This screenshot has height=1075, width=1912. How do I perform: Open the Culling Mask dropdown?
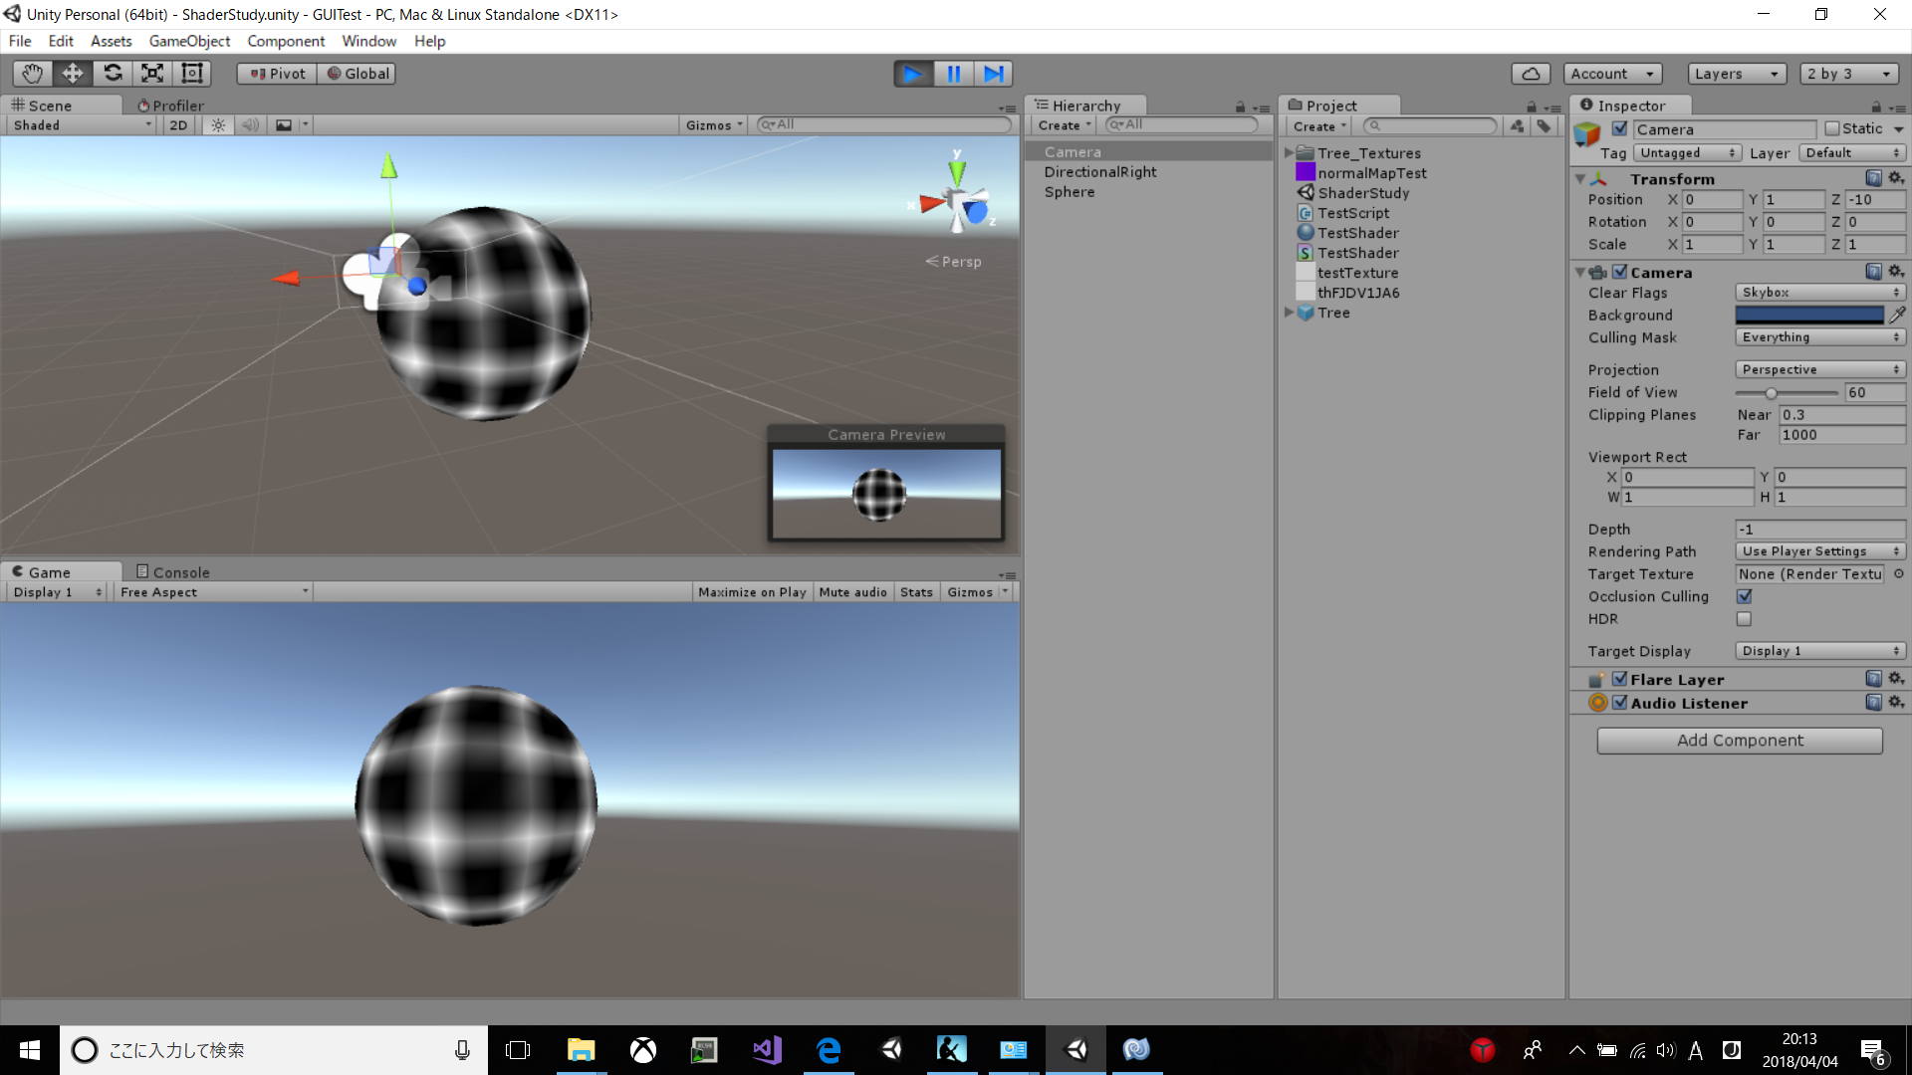click(1820, 337)
